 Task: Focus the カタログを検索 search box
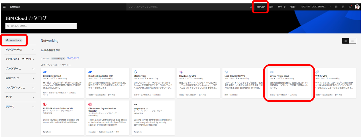(x=41, y=26)
